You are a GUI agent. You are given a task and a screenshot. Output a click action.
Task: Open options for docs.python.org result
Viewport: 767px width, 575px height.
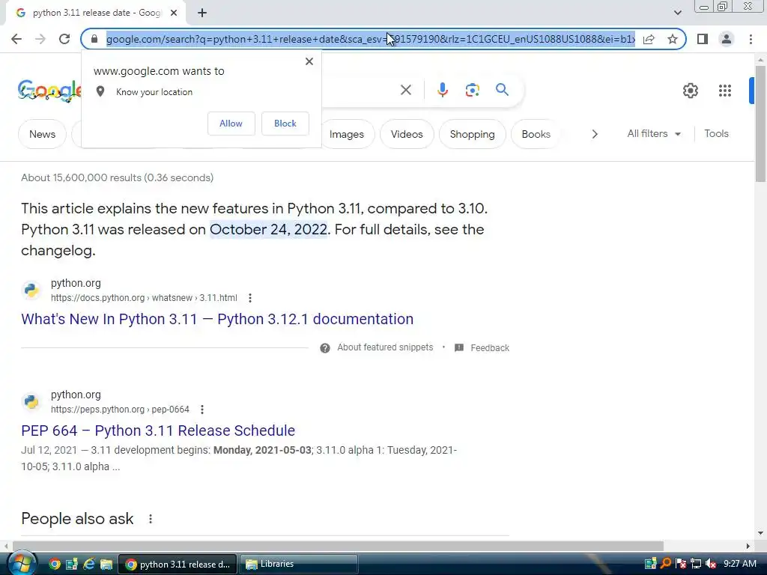click(250, 298)
